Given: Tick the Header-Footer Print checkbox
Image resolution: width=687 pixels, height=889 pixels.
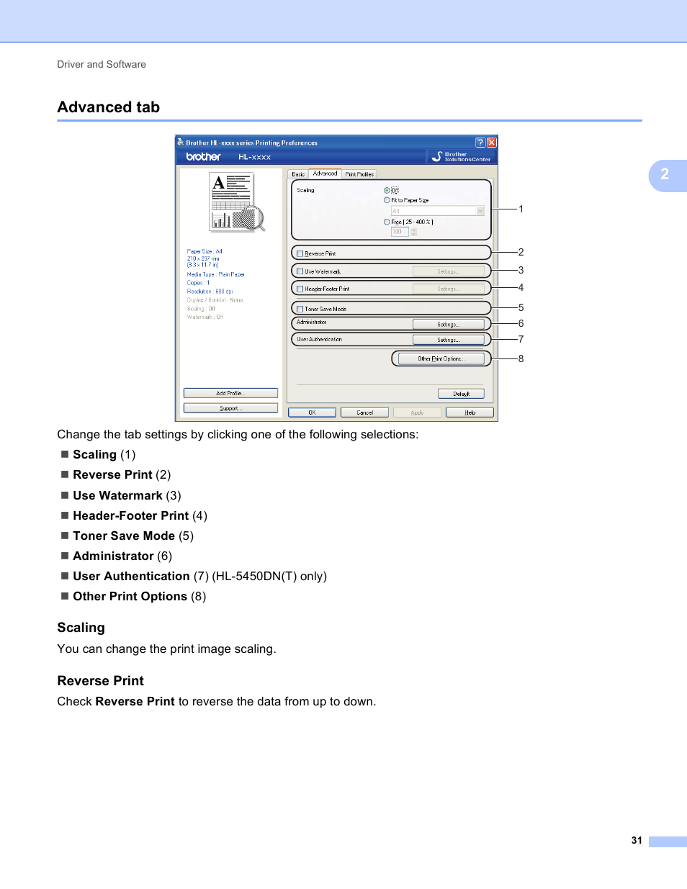Looking at the screenshot, I should (x=300, y=289).
